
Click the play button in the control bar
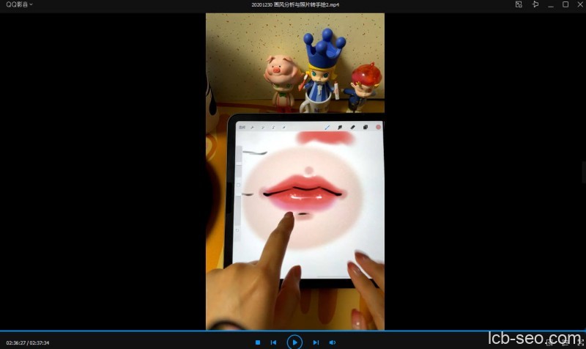click(x=294, y=342)
